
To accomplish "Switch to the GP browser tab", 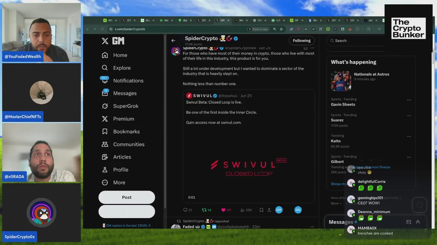I will coord(296,20).
